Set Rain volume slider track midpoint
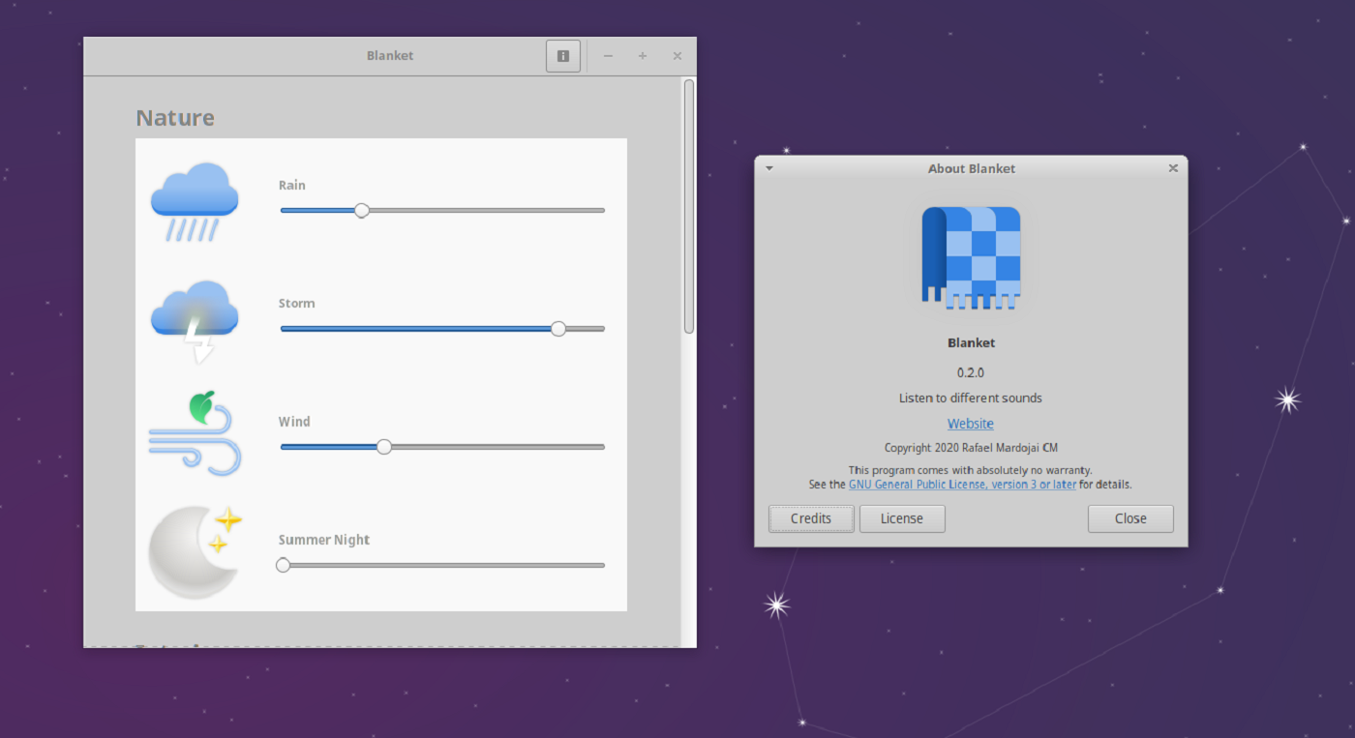The image size is (1355, 738). click(x=442, y=210)
